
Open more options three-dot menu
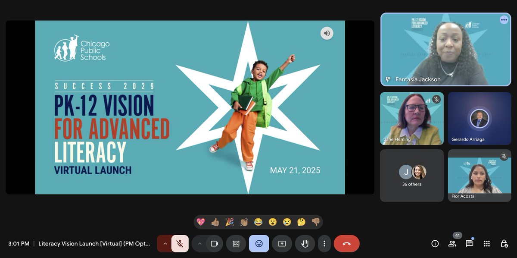[324, 244]
